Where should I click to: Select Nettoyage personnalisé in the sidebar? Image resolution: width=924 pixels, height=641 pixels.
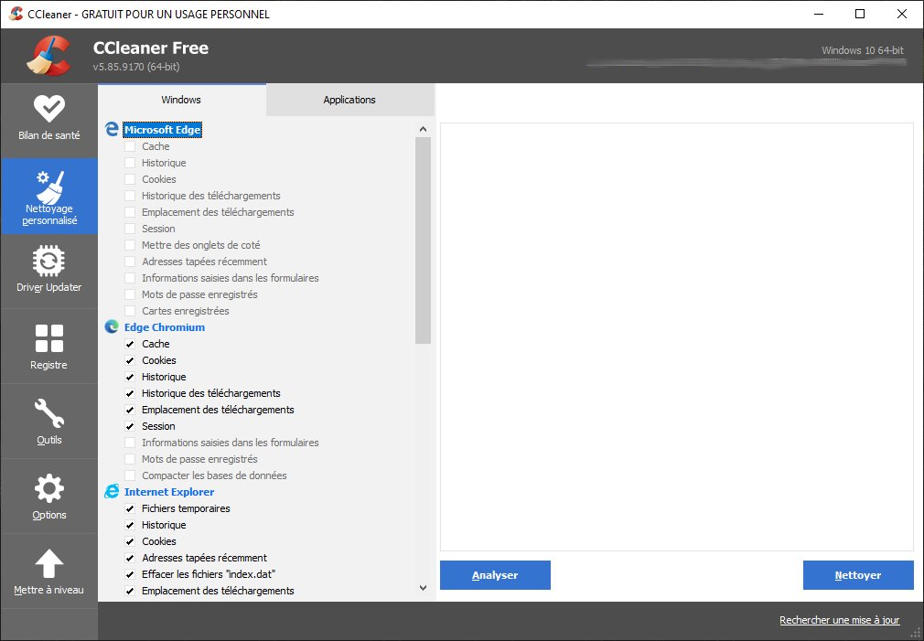48,197
